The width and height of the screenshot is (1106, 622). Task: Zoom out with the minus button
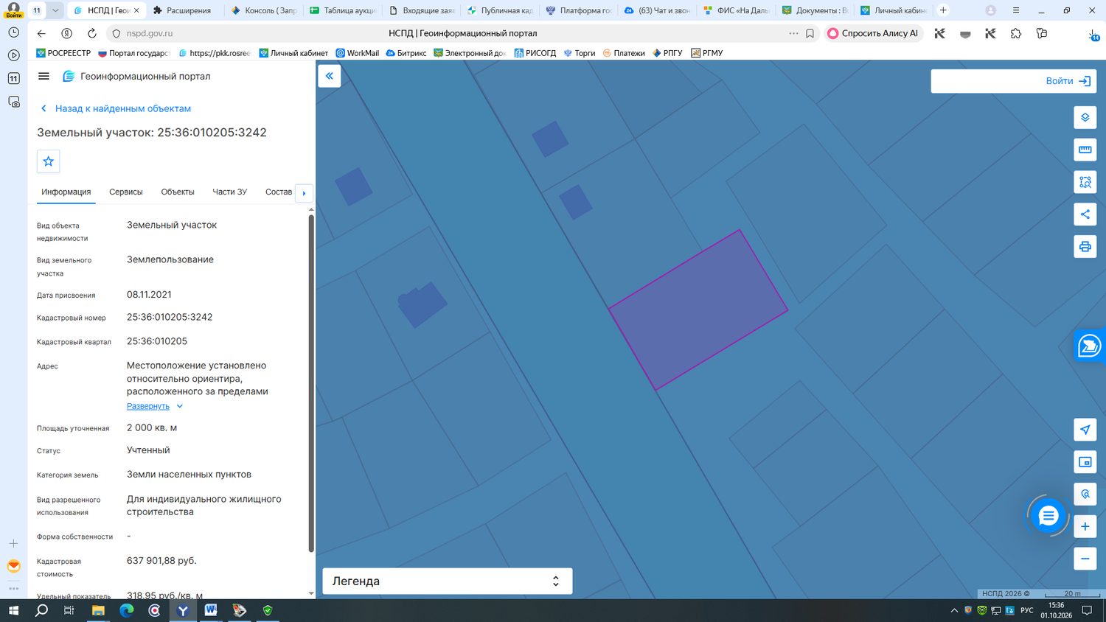click(x=1085, y=559)
